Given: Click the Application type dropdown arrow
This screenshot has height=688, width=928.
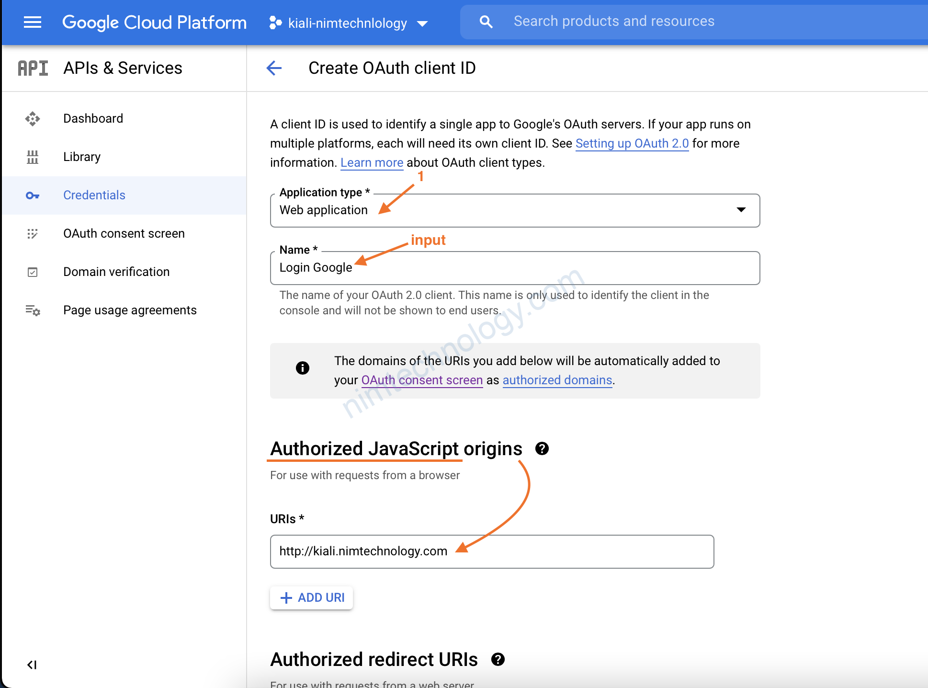Looking at the screenshot, I should coord(741,210).
